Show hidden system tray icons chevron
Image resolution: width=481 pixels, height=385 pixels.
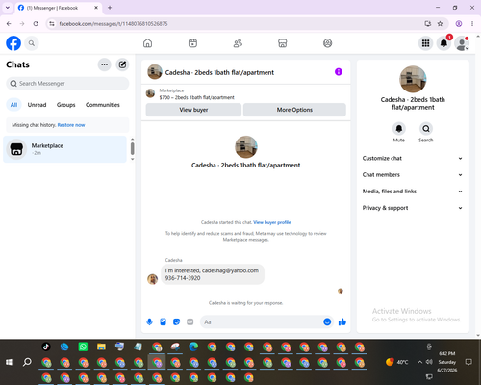pos(419,362)
